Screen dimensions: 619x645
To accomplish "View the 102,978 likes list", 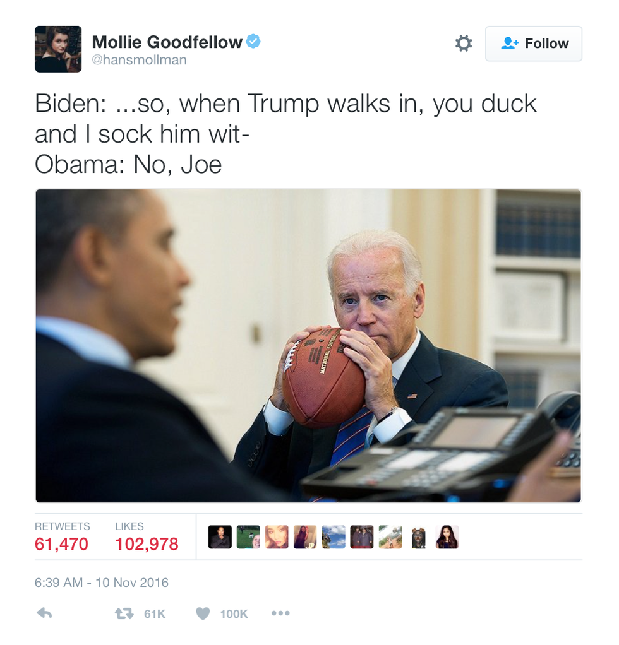I will point(147,537).
